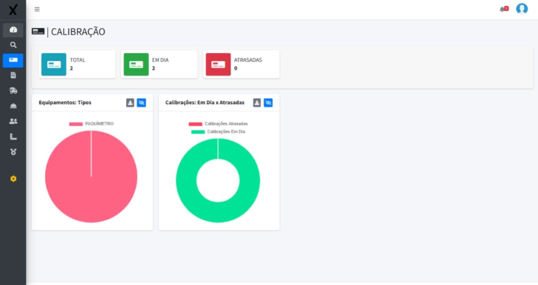Download the Equipamentos: Tipos chart
538x285 pixels.
tap(130, 103)
